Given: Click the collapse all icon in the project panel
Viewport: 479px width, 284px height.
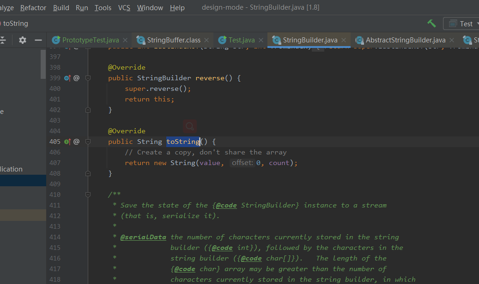Looking at the screenshot, I should 3,40.
